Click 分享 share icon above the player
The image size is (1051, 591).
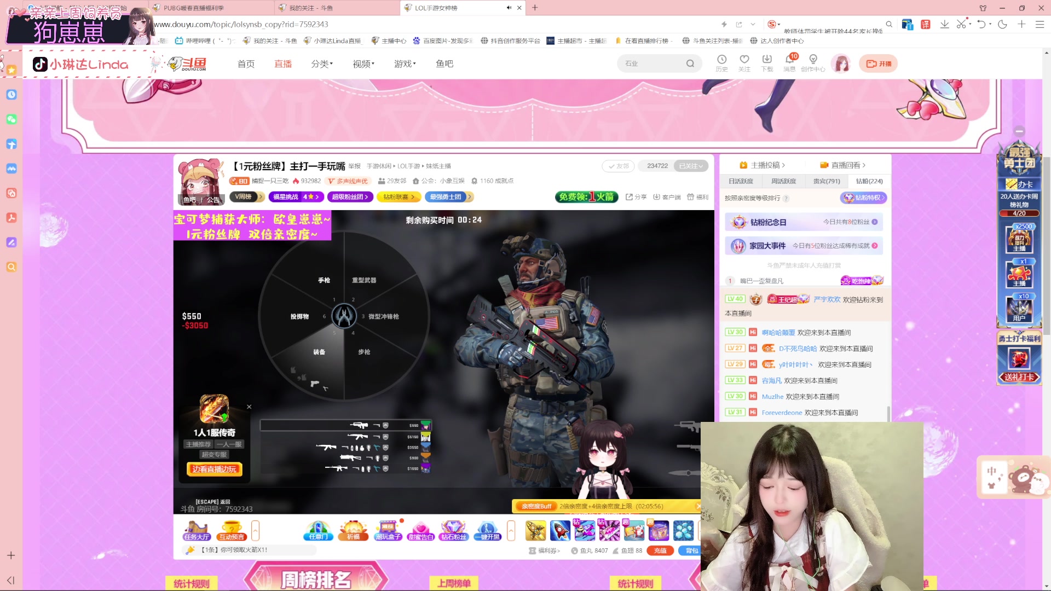click(x=636, y=197)
